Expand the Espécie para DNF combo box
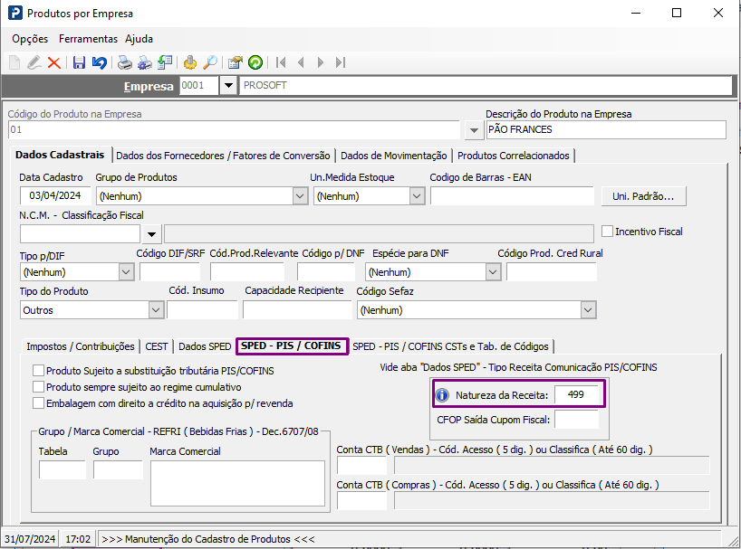Screen dimensions: 741x549 pyautogui.click(x=493, y=271)
